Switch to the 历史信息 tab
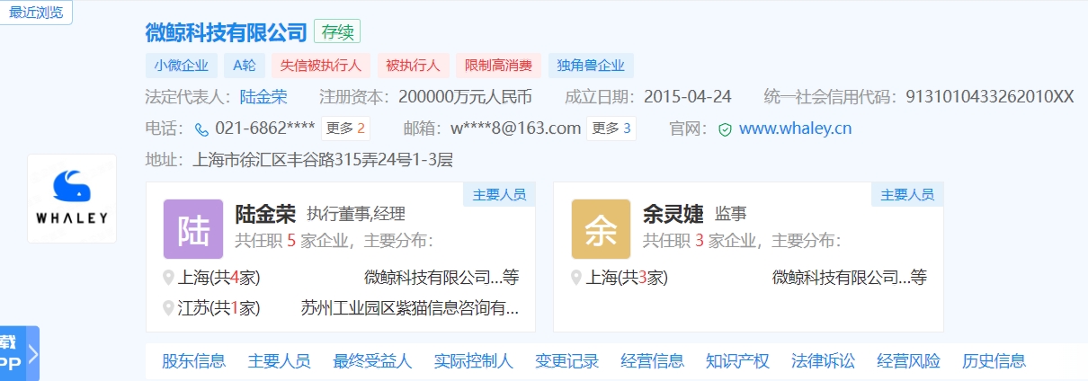This screenshot has height=381, width=1088. coord(994,361)
